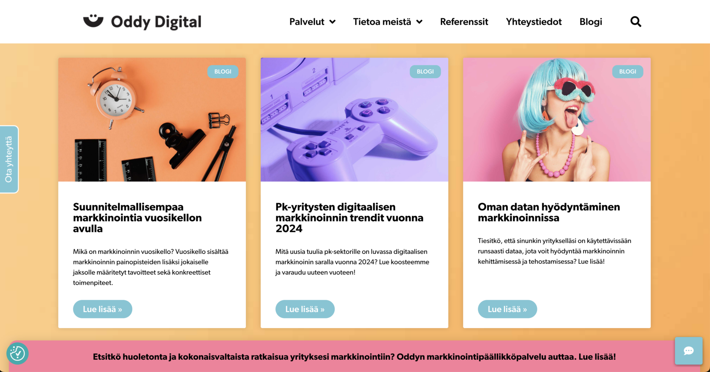Go to the Blogi menu item
Image resolution: width=710 pixels, height=372 pixels.
coord(591,22)
